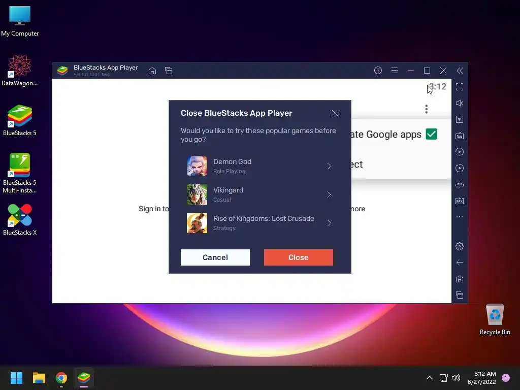
Task: Click the Vikingard game thumbnail
Action: (x=197, y=194)
